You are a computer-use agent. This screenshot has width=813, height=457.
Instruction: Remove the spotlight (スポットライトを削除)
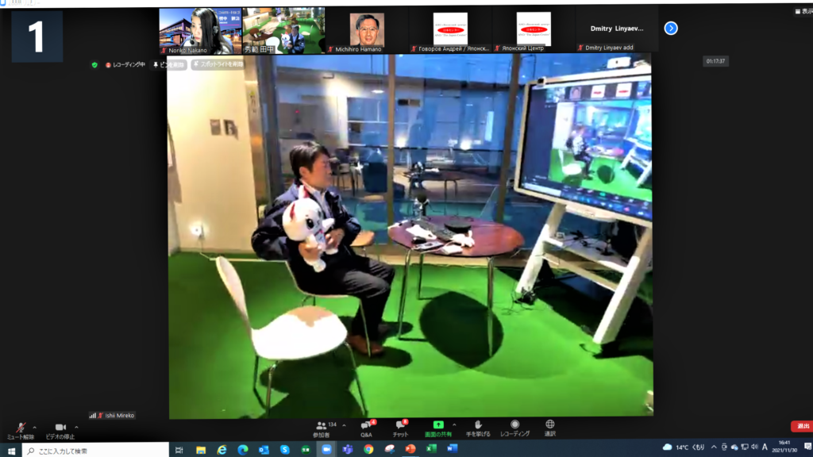218,64
